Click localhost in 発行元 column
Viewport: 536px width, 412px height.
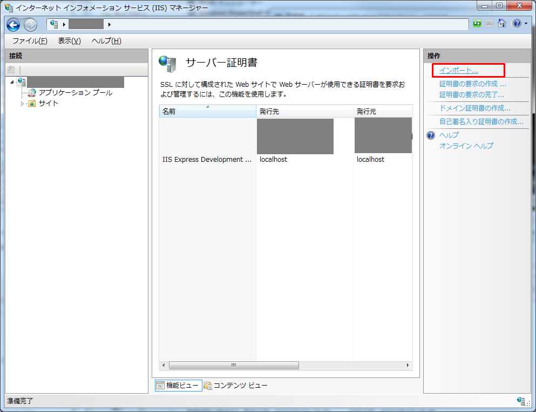[x=370, y=160]
